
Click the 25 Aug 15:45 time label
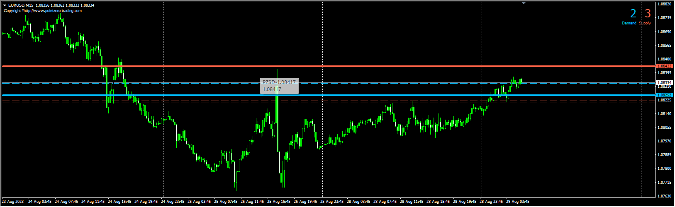(279, 202)
